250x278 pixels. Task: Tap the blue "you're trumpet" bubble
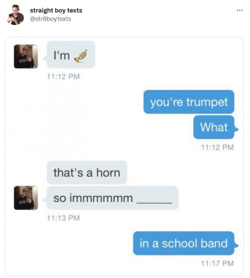coord(189,102)
